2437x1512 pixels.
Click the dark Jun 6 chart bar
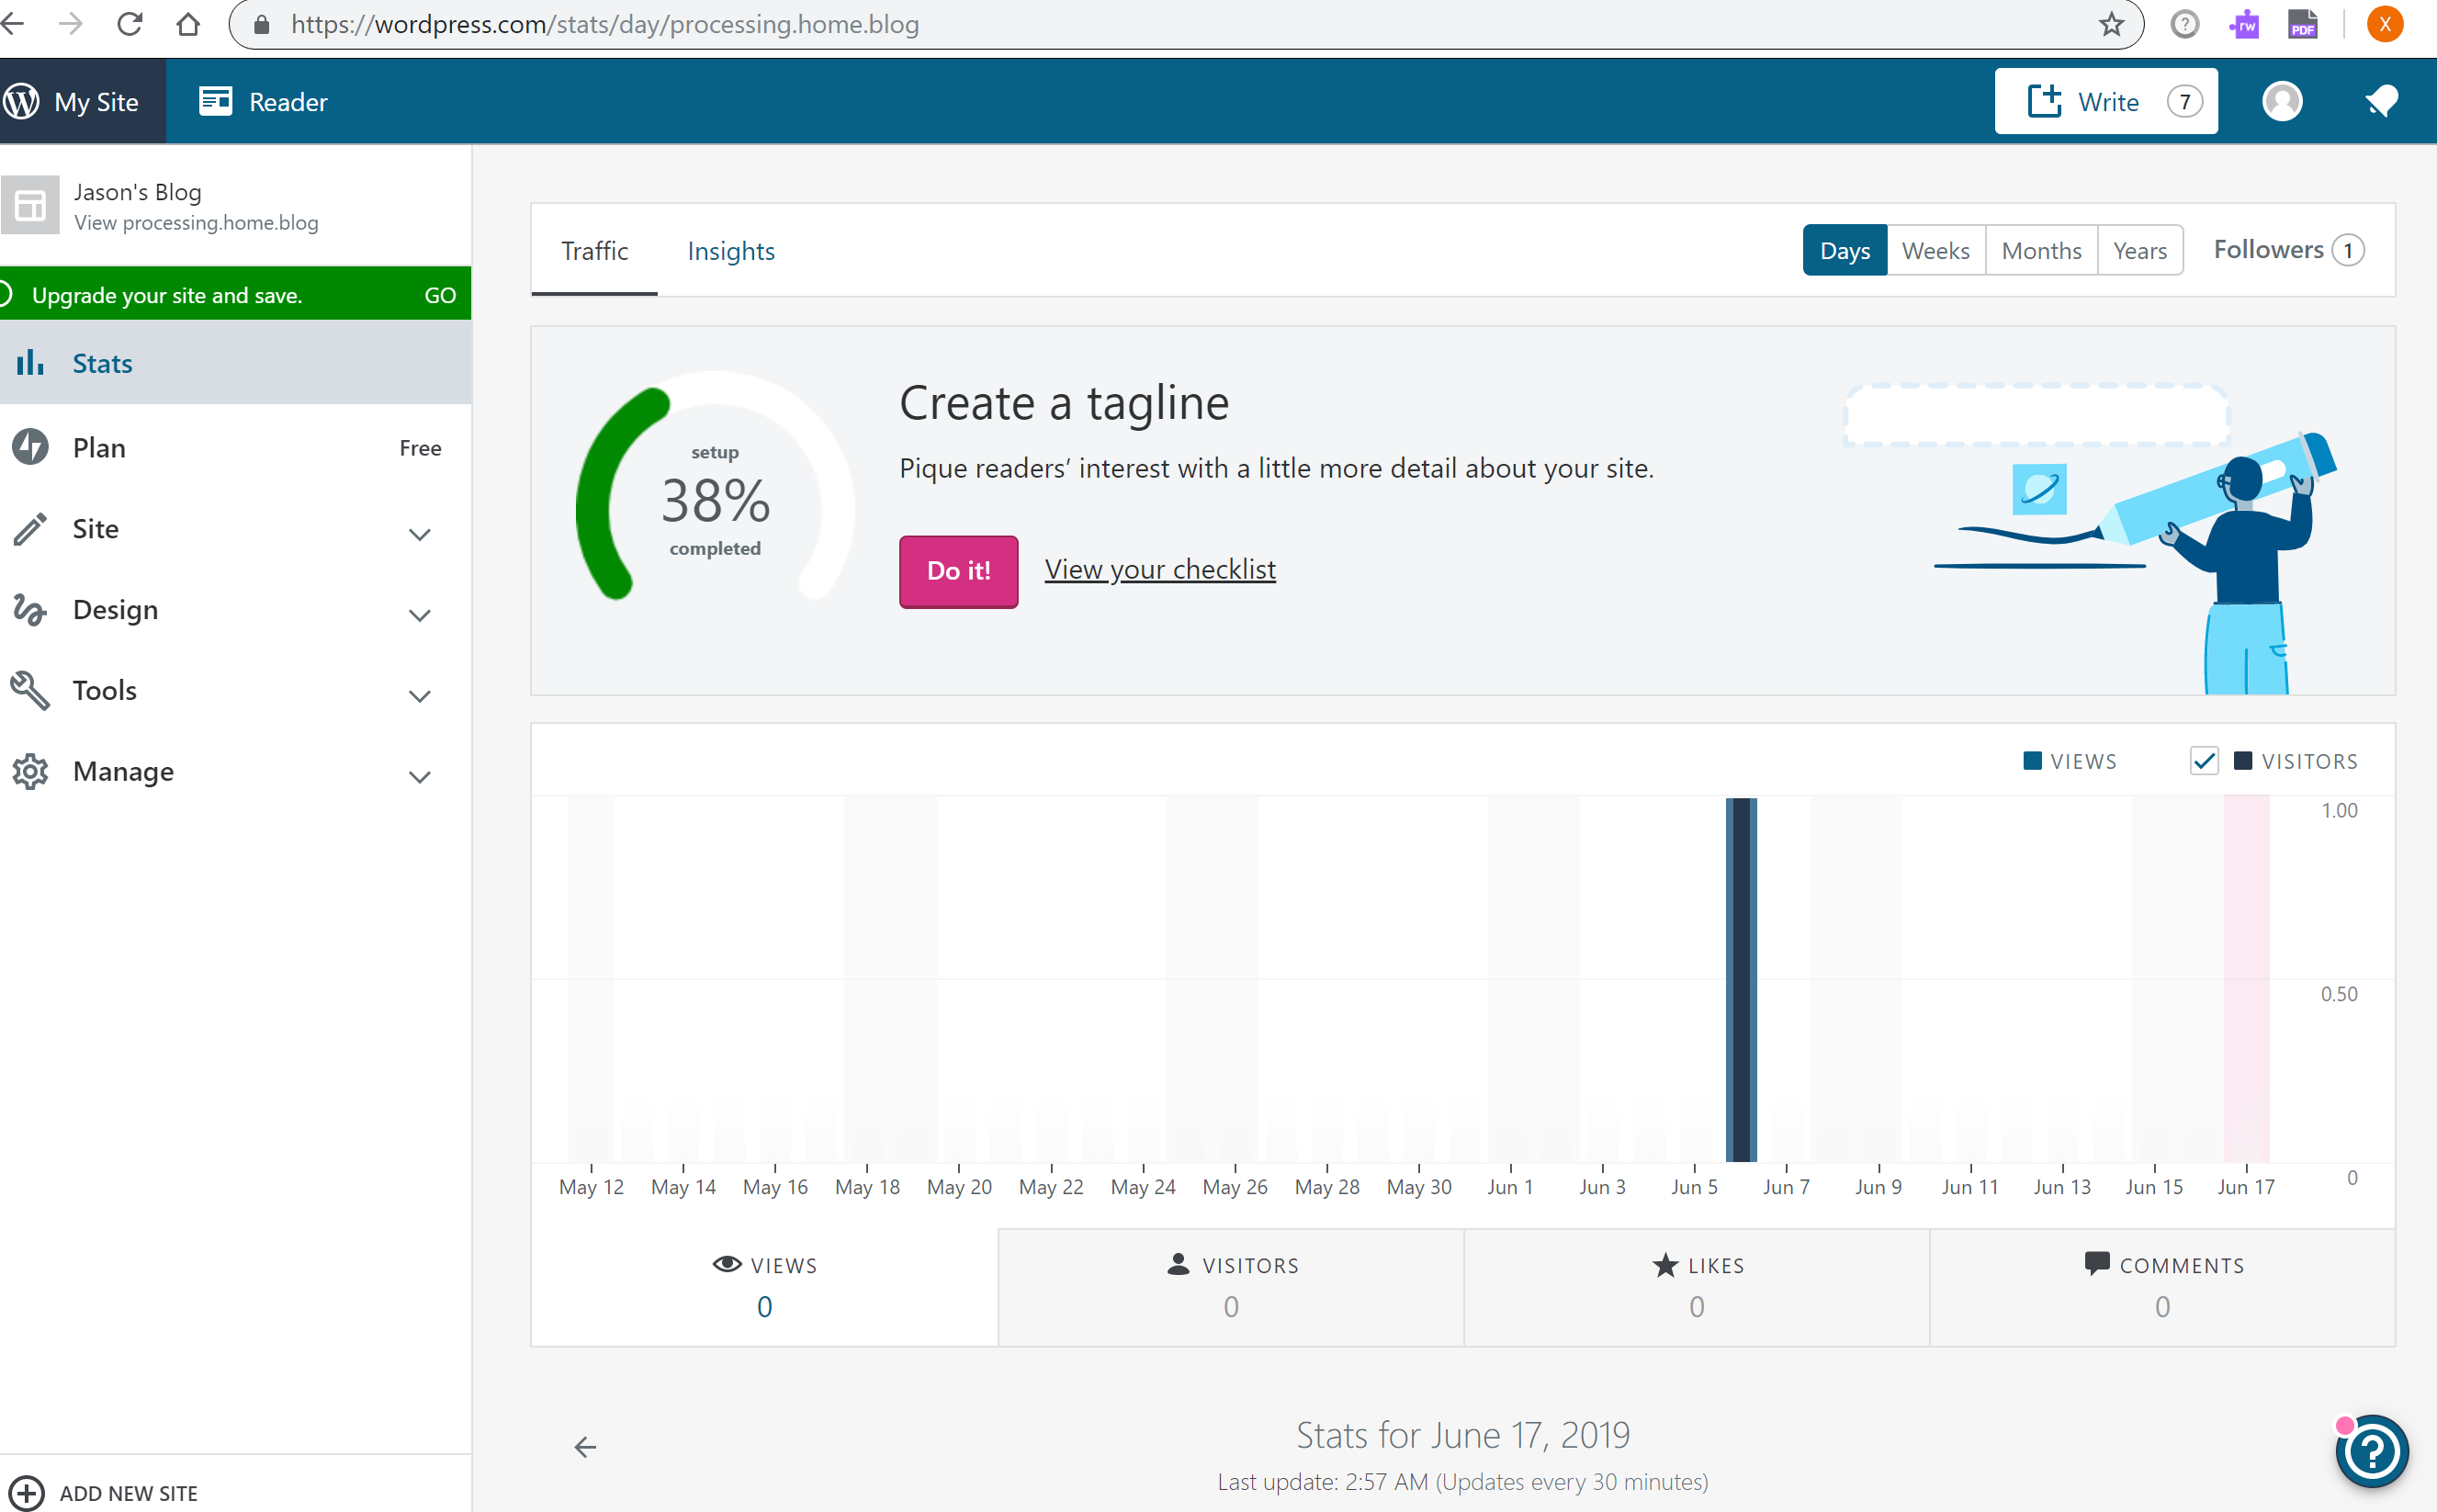tap(1741, 980)
